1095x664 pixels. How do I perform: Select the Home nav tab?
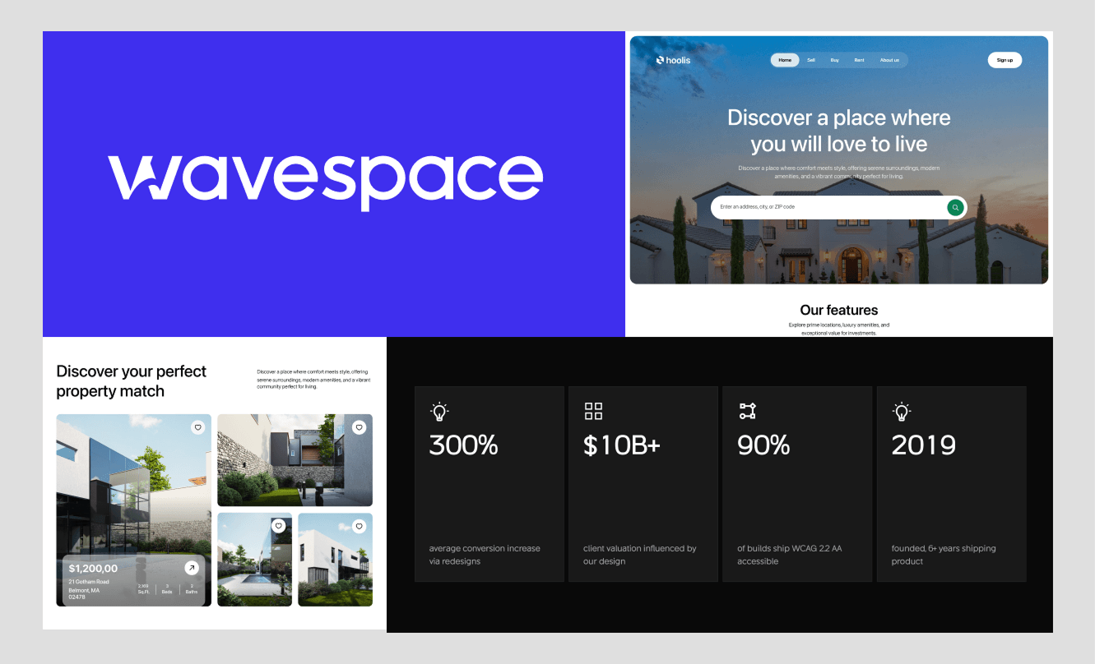tap(785, 60)
